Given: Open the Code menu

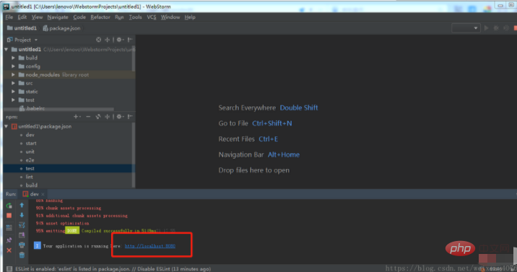Looking at the screenshot, I should point(79,17).
